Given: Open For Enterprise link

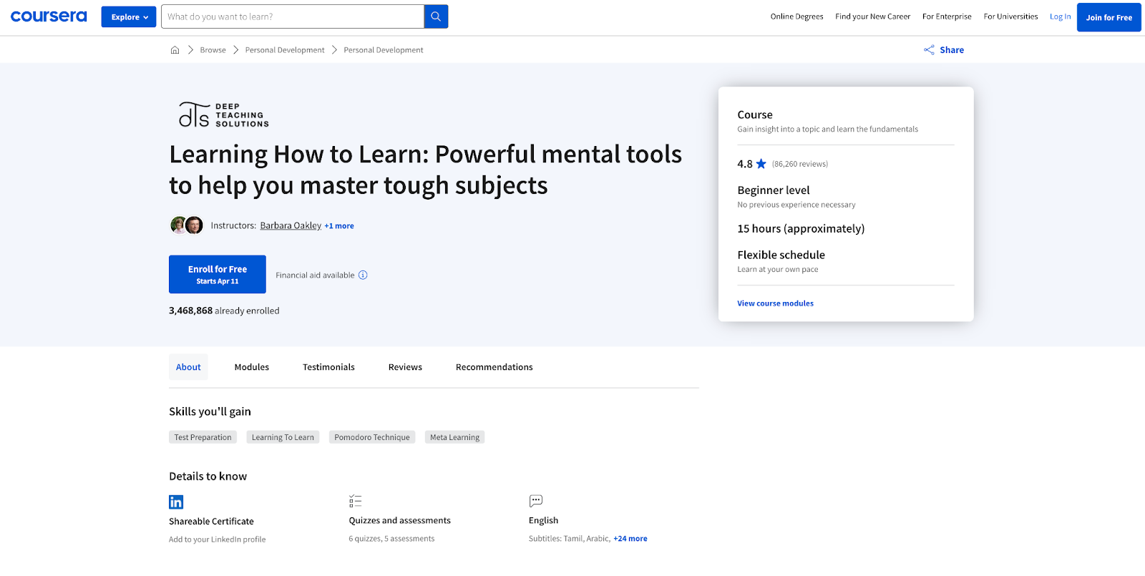Looking at the screenshot, I should click(x=947, y=16).
